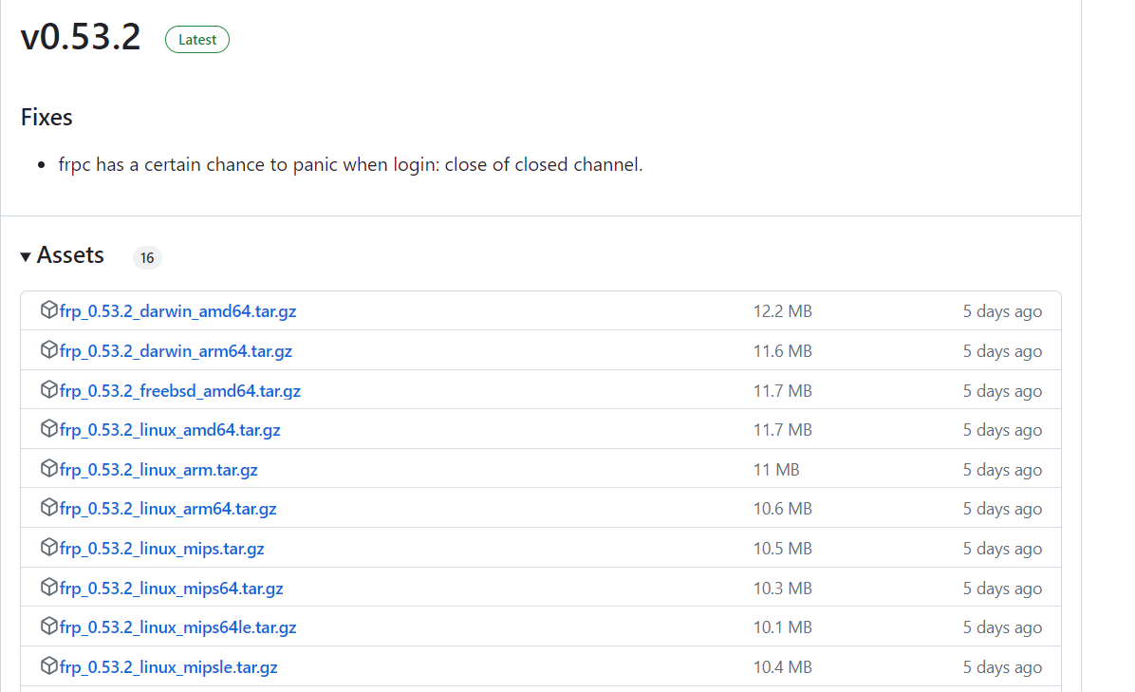Download frp_0.53.2_linux_mipsle.tar.gz file
The width and height of the screenshot is (1135, 692).
point(168,667)
